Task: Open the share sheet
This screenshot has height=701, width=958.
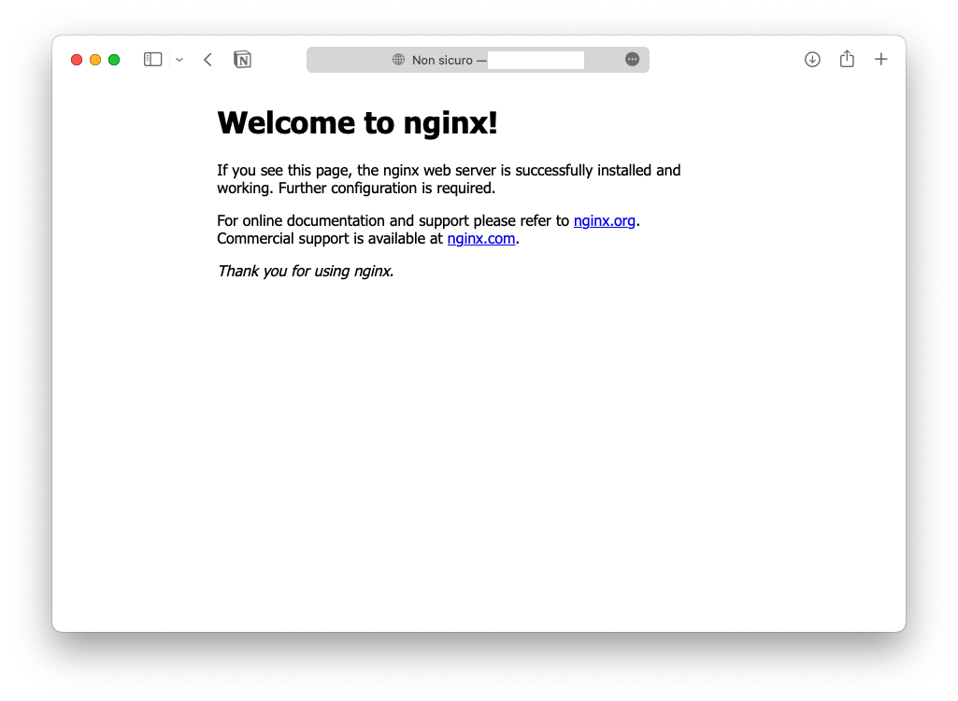Action: [x=847, y=59]
